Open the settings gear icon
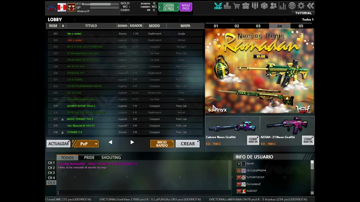 point(301,6)
